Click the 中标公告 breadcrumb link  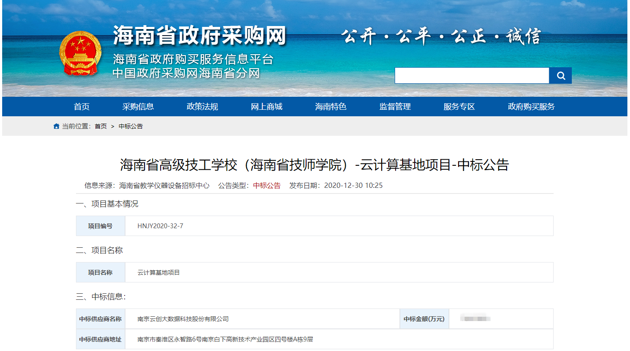(131, 126)
